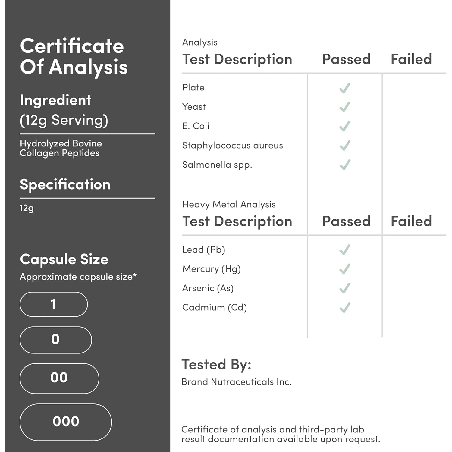
Task: Click the Lead (Pb) passed checkmark
Action: coord(345,250)
